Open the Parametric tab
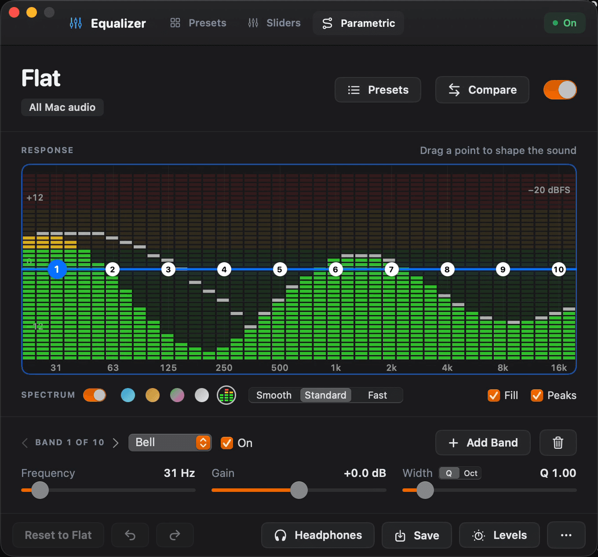 click(358, 23)
